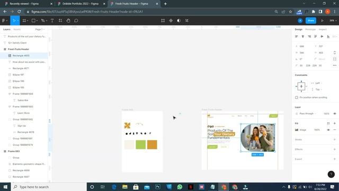This screenshot has height=191, width=339.
Task: Toggle constrain proportions lock icon
Action: click(335, 53)
